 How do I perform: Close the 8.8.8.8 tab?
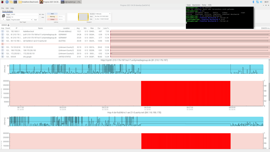click(8, 25)
